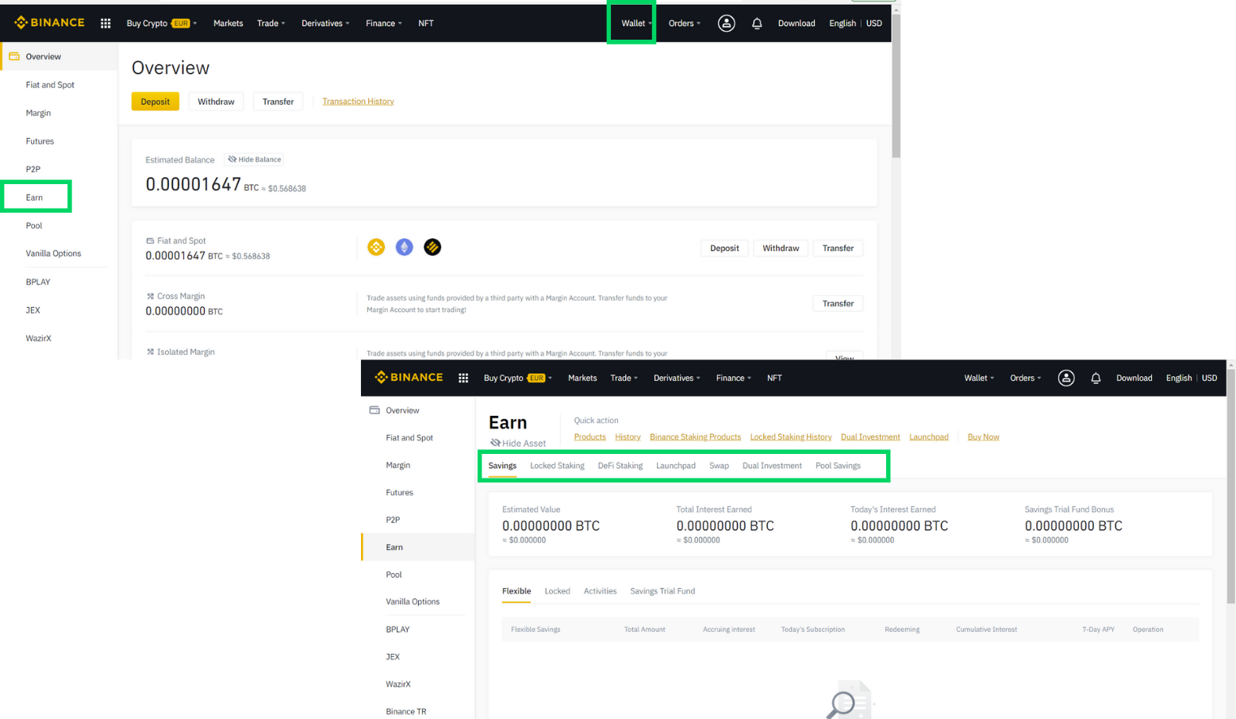Image resolution: width=1236 pixels, height=719 pixels.
Task: Click the Estimated Balance value 0.00001647 BTC
Action: click(x=202, y=184)
